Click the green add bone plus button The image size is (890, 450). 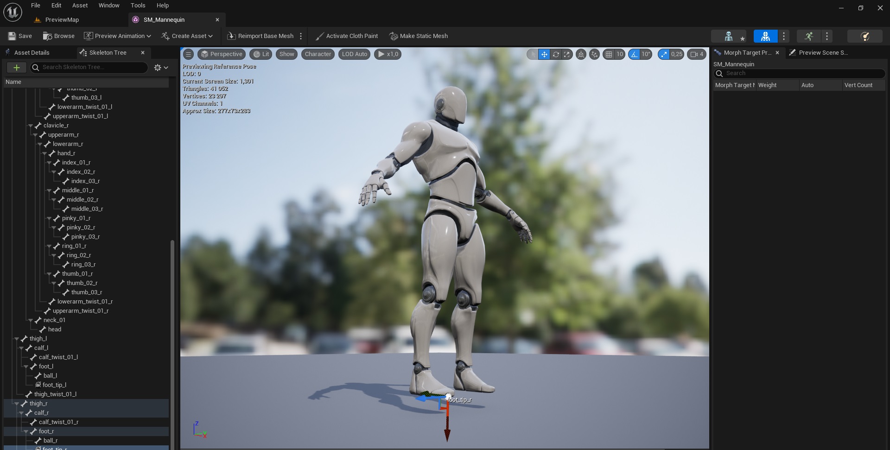pyautogui.click(x=16, y=68)
